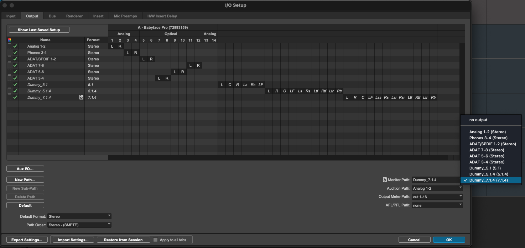
Task: Select the checked 'Dummy_7.1.4 (7.1.4)' menu item
Action: point(491,180)
